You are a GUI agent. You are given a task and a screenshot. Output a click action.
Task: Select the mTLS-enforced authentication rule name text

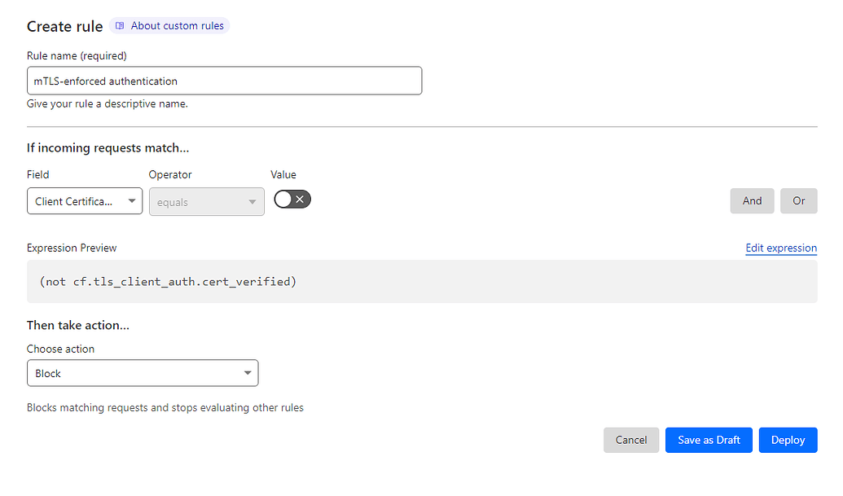coord(106,81)
